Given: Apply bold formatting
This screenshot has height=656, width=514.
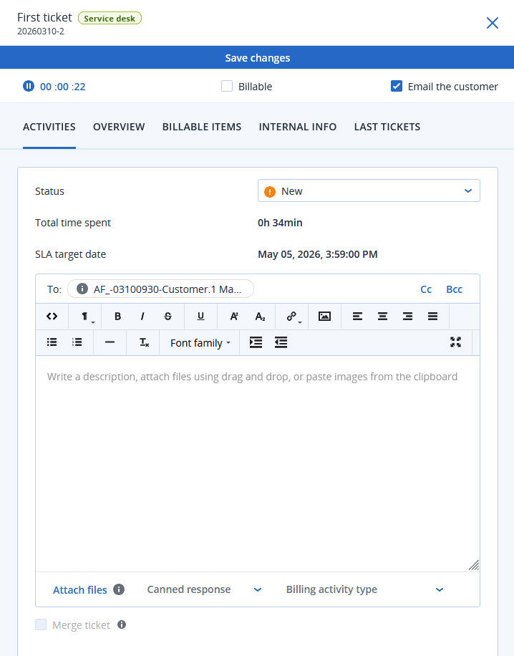Looking at the screenshot, I should click(x=118, y=316).
